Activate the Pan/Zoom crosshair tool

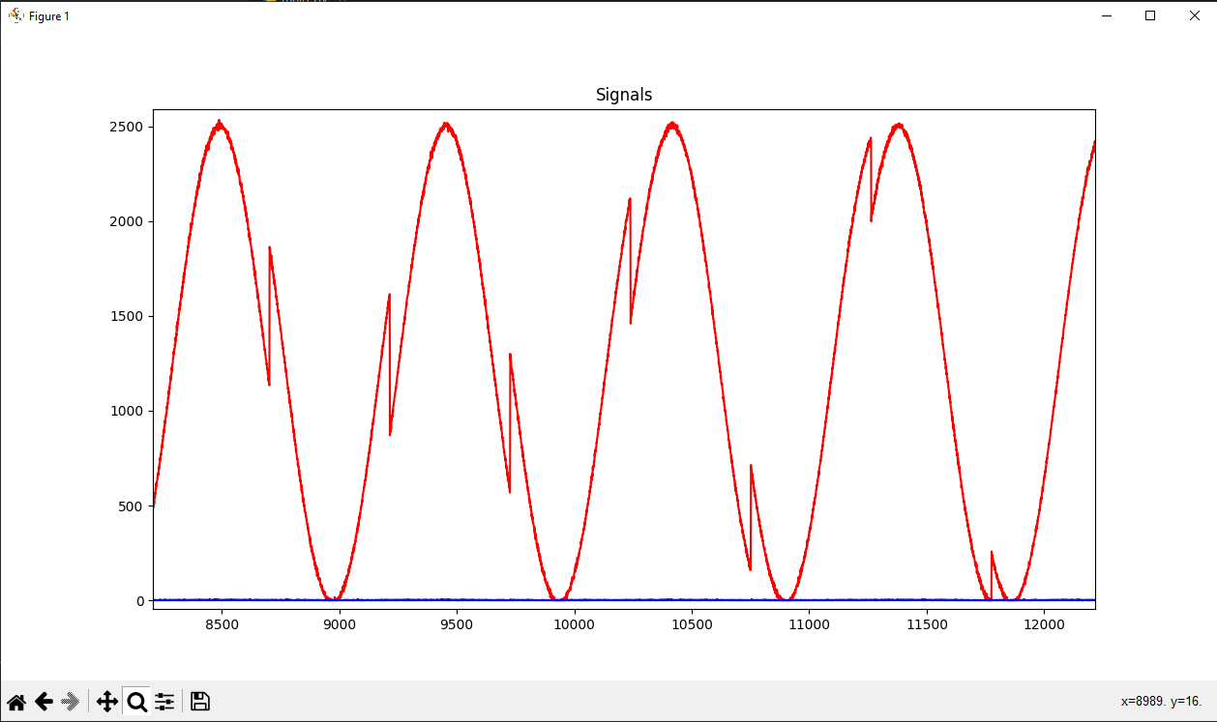[106, 701]
